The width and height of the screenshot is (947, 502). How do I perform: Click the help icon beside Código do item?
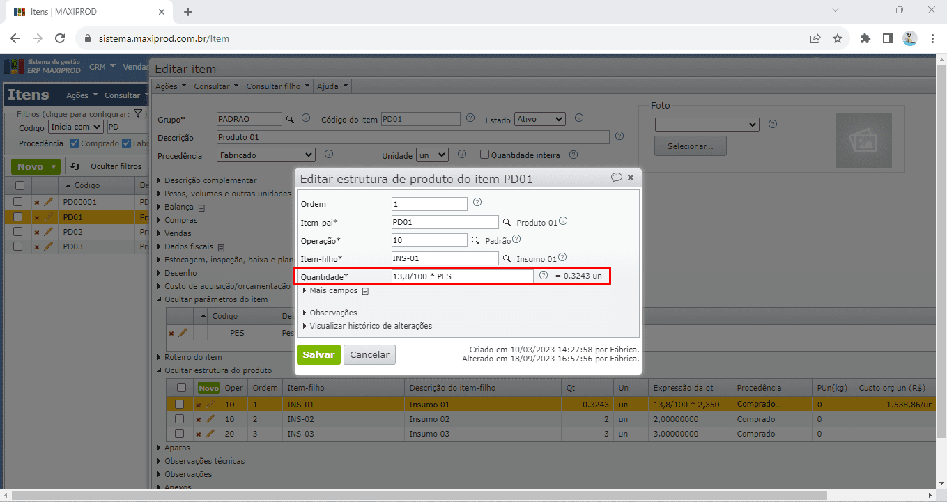[x=470, y=118]
